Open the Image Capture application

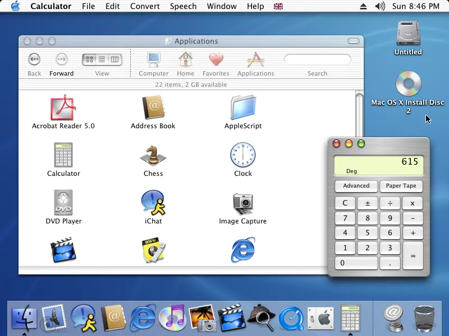[243, 204]
